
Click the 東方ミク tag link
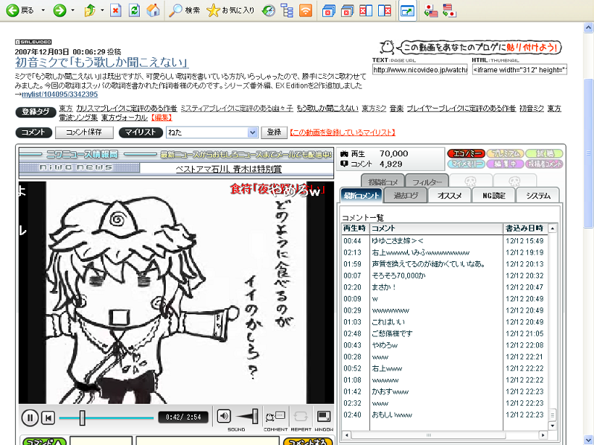click(374, 109)
